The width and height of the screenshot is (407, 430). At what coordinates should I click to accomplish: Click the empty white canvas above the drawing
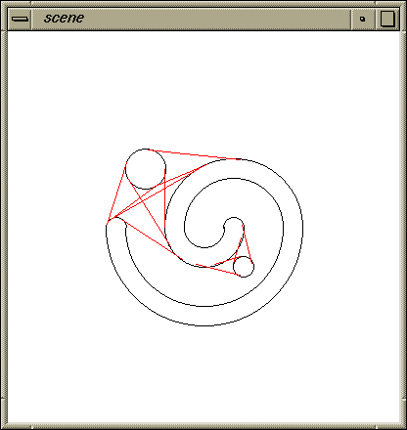(203, 88)
